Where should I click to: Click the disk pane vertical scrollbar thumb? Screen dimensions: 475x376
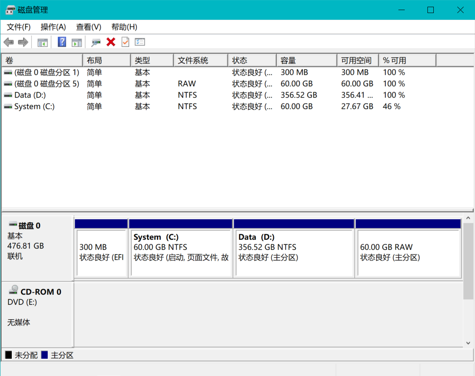coord(468,261)
